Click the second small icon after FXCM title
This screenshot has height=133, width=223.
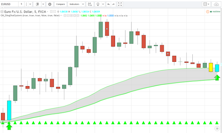click(54, 11)
